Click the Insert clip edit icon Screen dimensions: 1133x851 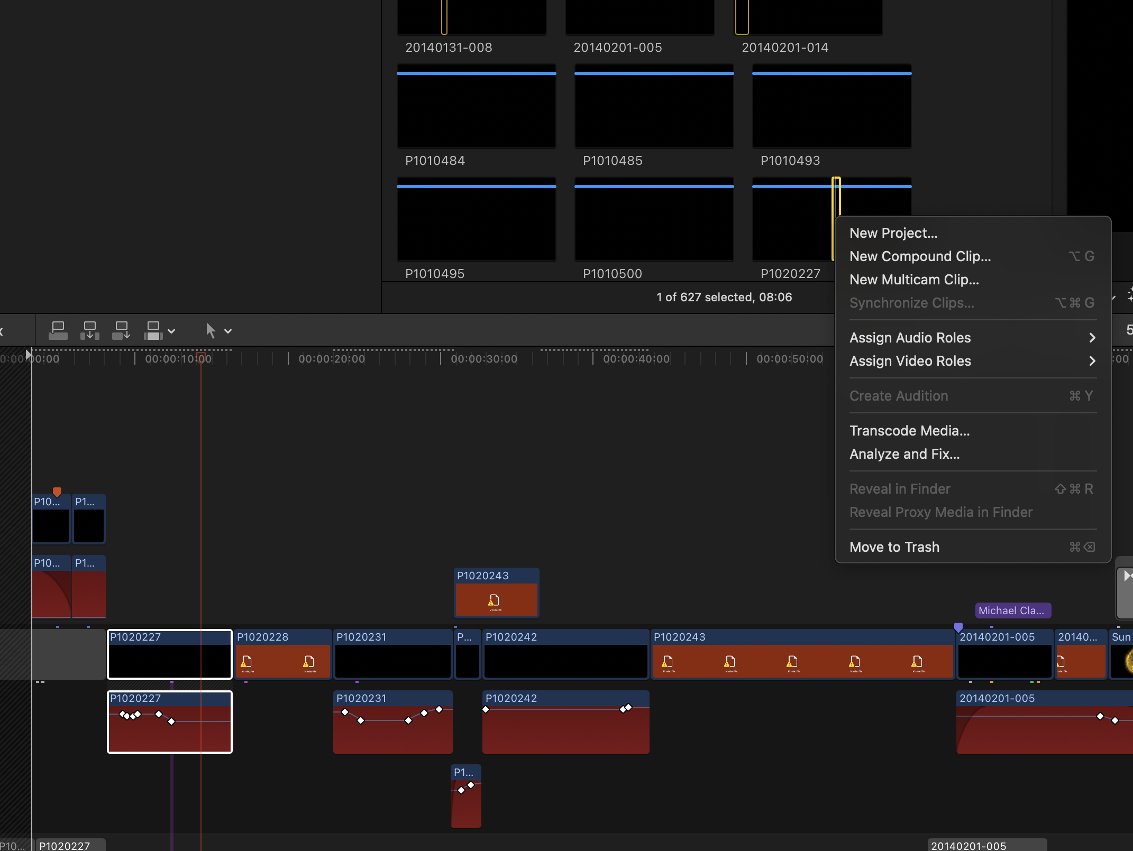(x=90, y=331)
